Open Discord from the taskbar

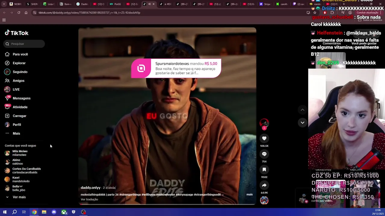pos(54,212)
